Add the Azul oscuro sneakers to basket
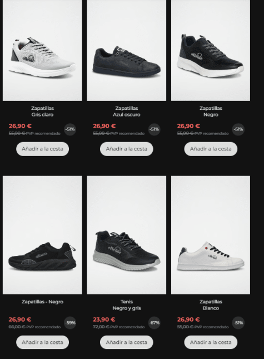The width and height of the screenshot is (264, 359). (x=126, y=149)
